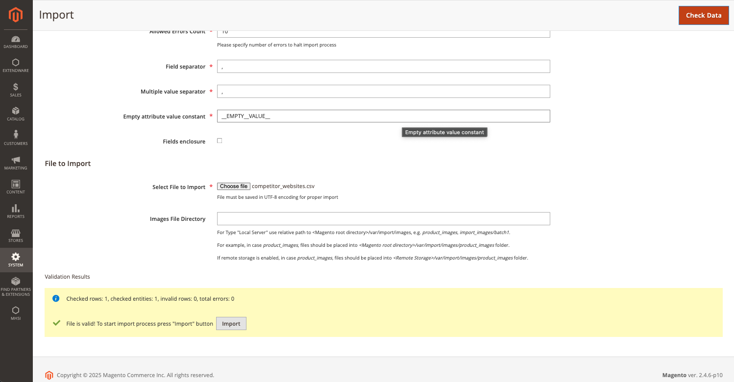
Task: Click the Magento version text in footer
Action: (692, 375)
